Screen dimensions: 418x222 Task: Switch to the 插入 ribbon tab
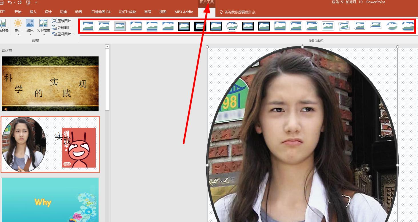[x=33, y=12]
